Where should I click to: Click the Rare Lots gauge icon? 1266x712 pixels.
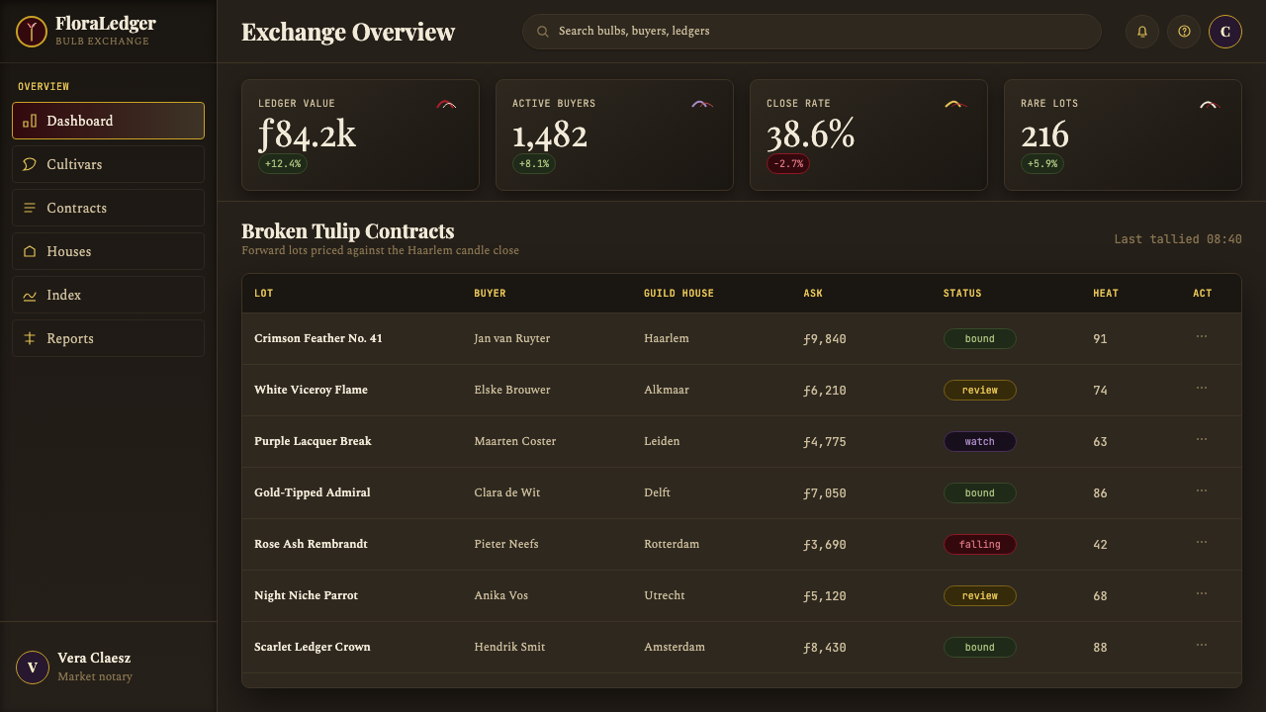pyautogui.click(x=1210, y=103)
